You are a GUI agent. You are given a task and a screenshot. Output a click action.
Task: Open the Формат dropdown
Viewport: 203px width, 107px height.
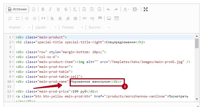(19, 27)
